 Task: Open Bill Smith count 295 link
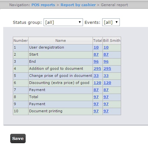[107, 69]
